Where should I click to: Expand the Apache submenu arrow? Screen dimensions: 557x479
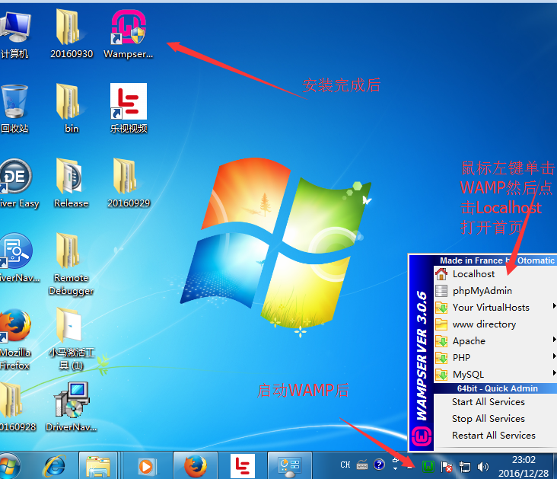point(554,340)
